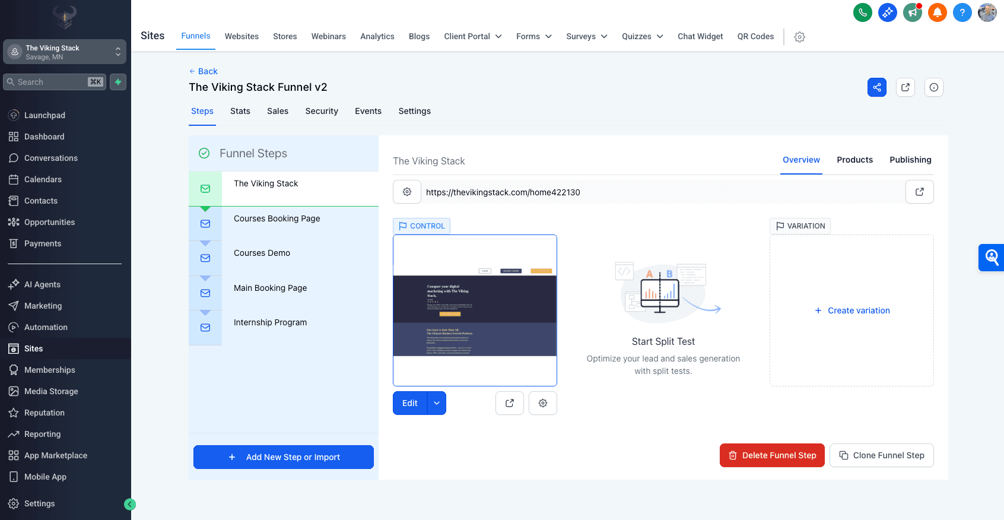Click the Edit button for control page

[x=410, y=403]
